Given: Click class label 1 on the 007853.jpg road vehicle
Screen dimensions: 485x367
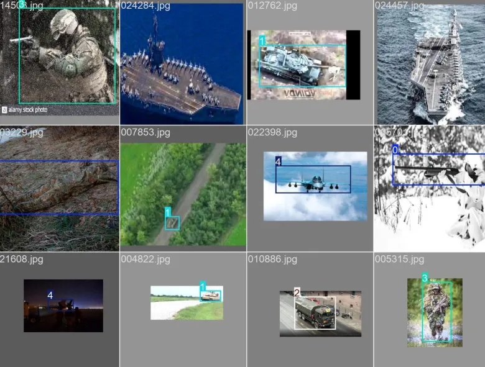Looking at the screenshot, I should [168, 212].
